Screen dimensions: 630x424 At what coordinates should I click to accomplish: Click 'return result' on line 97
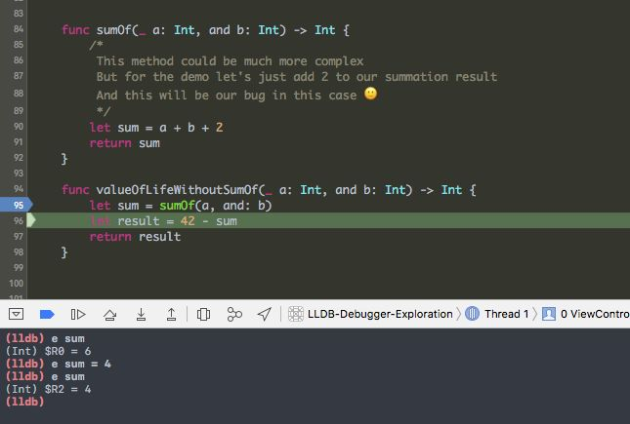pyautogui.click(x=135, y=237)
